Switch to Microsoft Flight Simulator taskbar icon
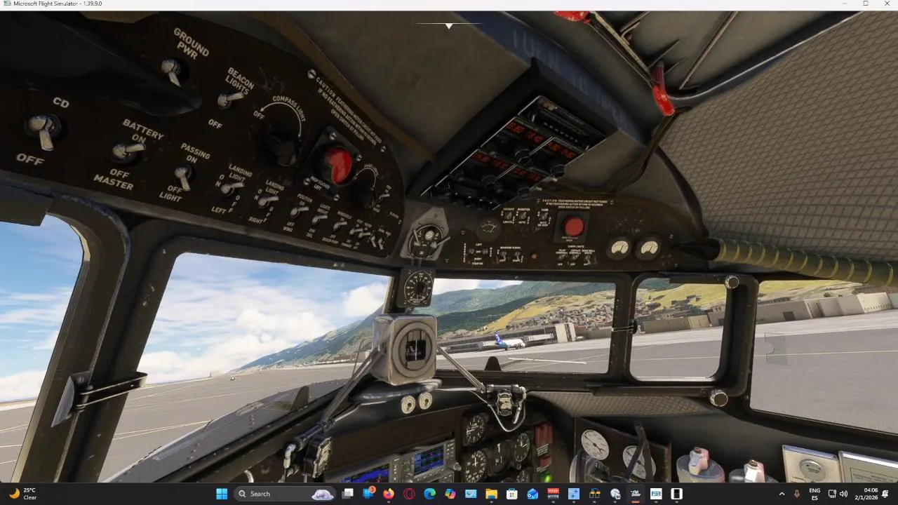 635,494
